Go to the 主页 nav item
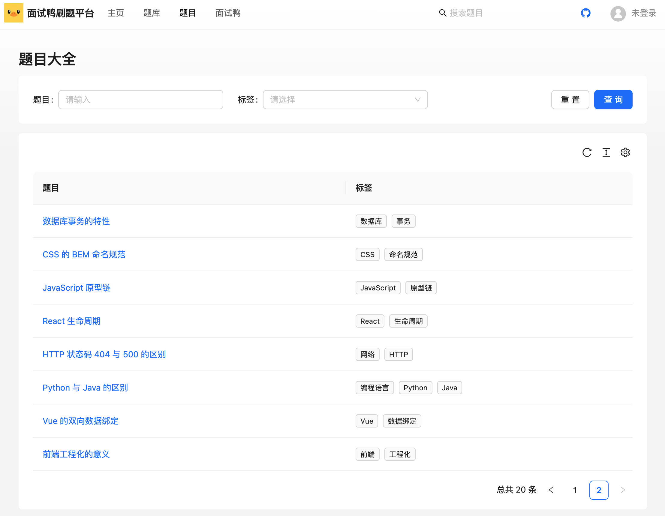The height and width of the screenshot is (516, 665). click(116, 13)
